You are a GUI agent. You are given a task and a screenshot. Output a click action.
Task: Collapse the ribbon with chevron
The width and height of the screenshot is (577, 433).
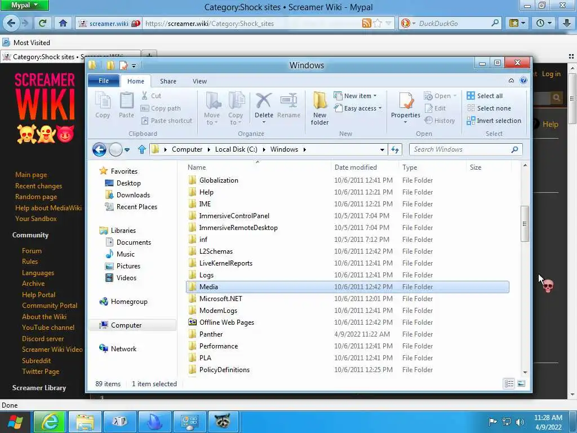pyautogui.click(x=511, y=81)
